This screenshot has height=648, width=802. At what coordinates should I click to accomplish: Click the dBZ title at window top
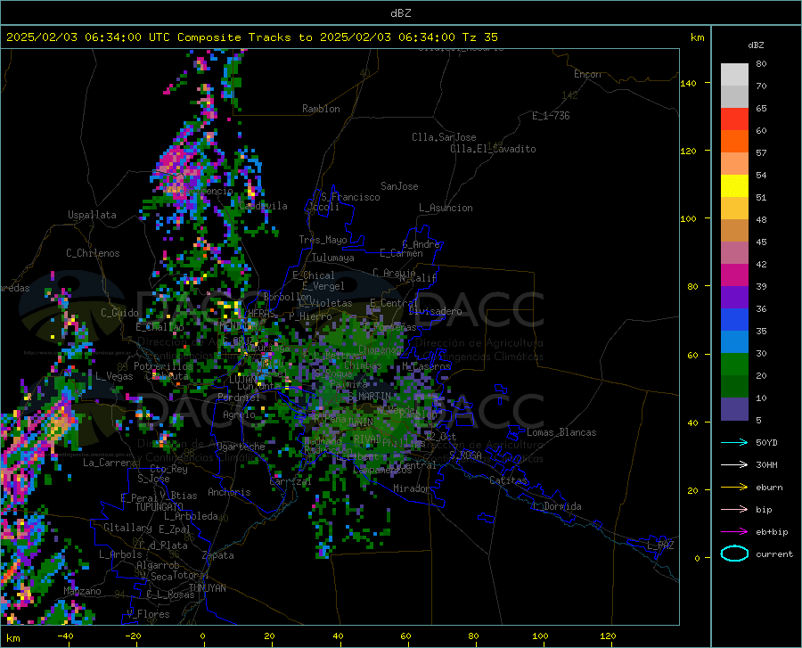tap(400, 13)
